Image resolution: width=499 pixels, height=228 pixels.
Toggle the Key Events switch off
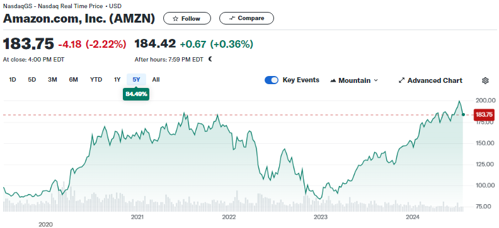coord(272,80)
